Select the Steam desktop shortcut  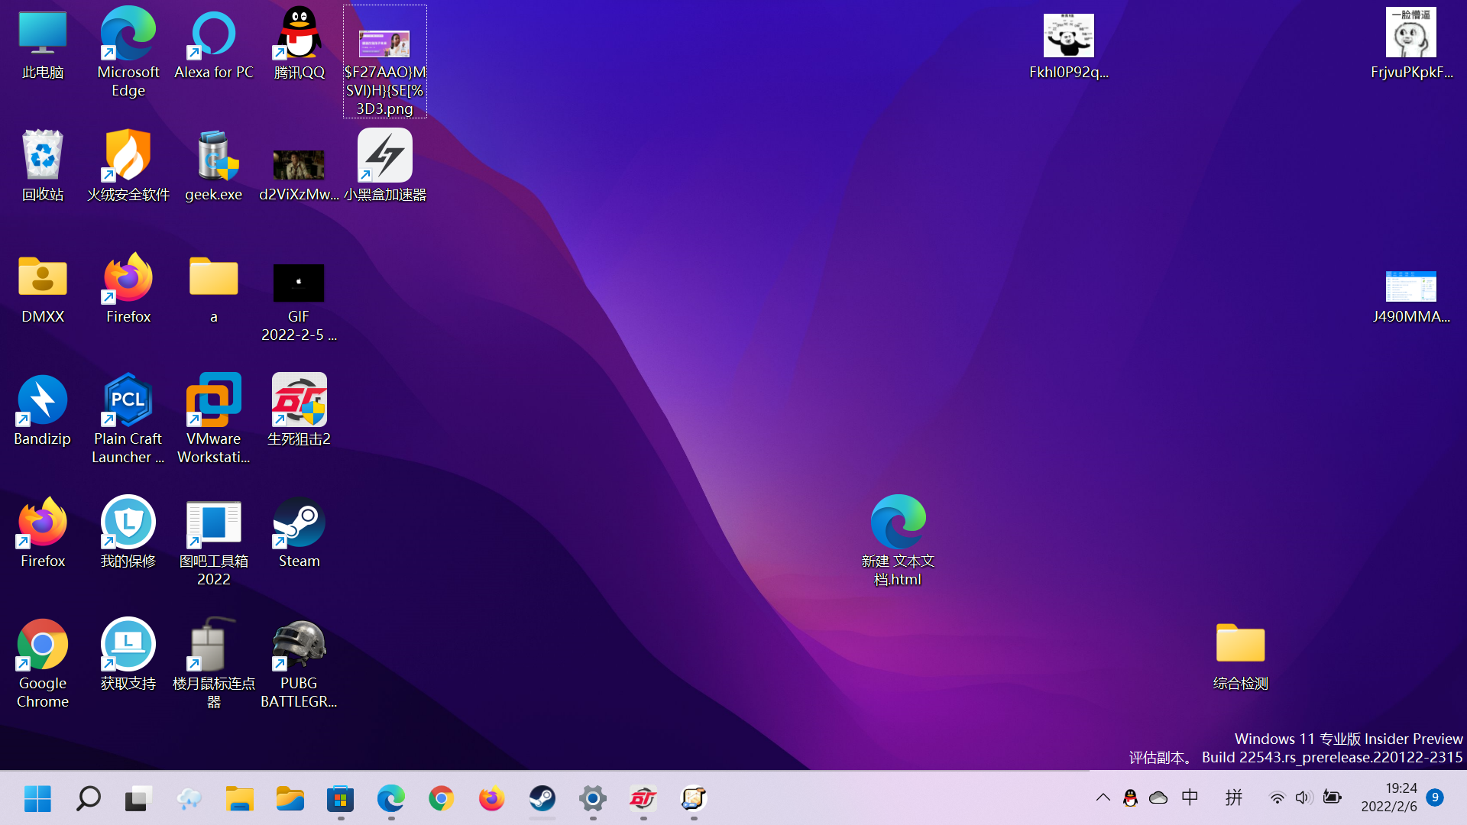click(300, 533)
